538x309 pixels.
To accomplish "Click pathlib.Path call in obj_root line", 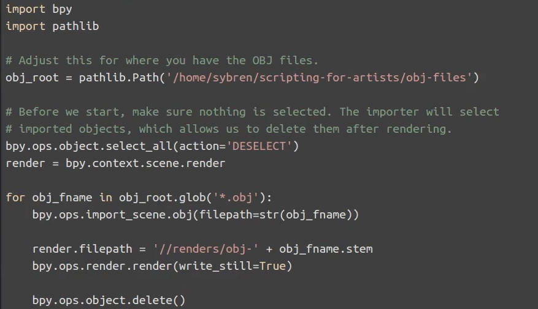I will pos(119,78).
